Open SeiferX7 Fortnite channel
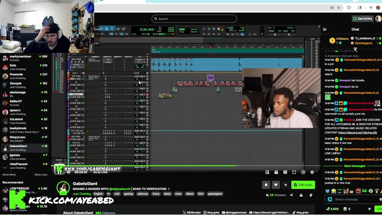This screenshot has width=382, height=215. click(25, 103)
